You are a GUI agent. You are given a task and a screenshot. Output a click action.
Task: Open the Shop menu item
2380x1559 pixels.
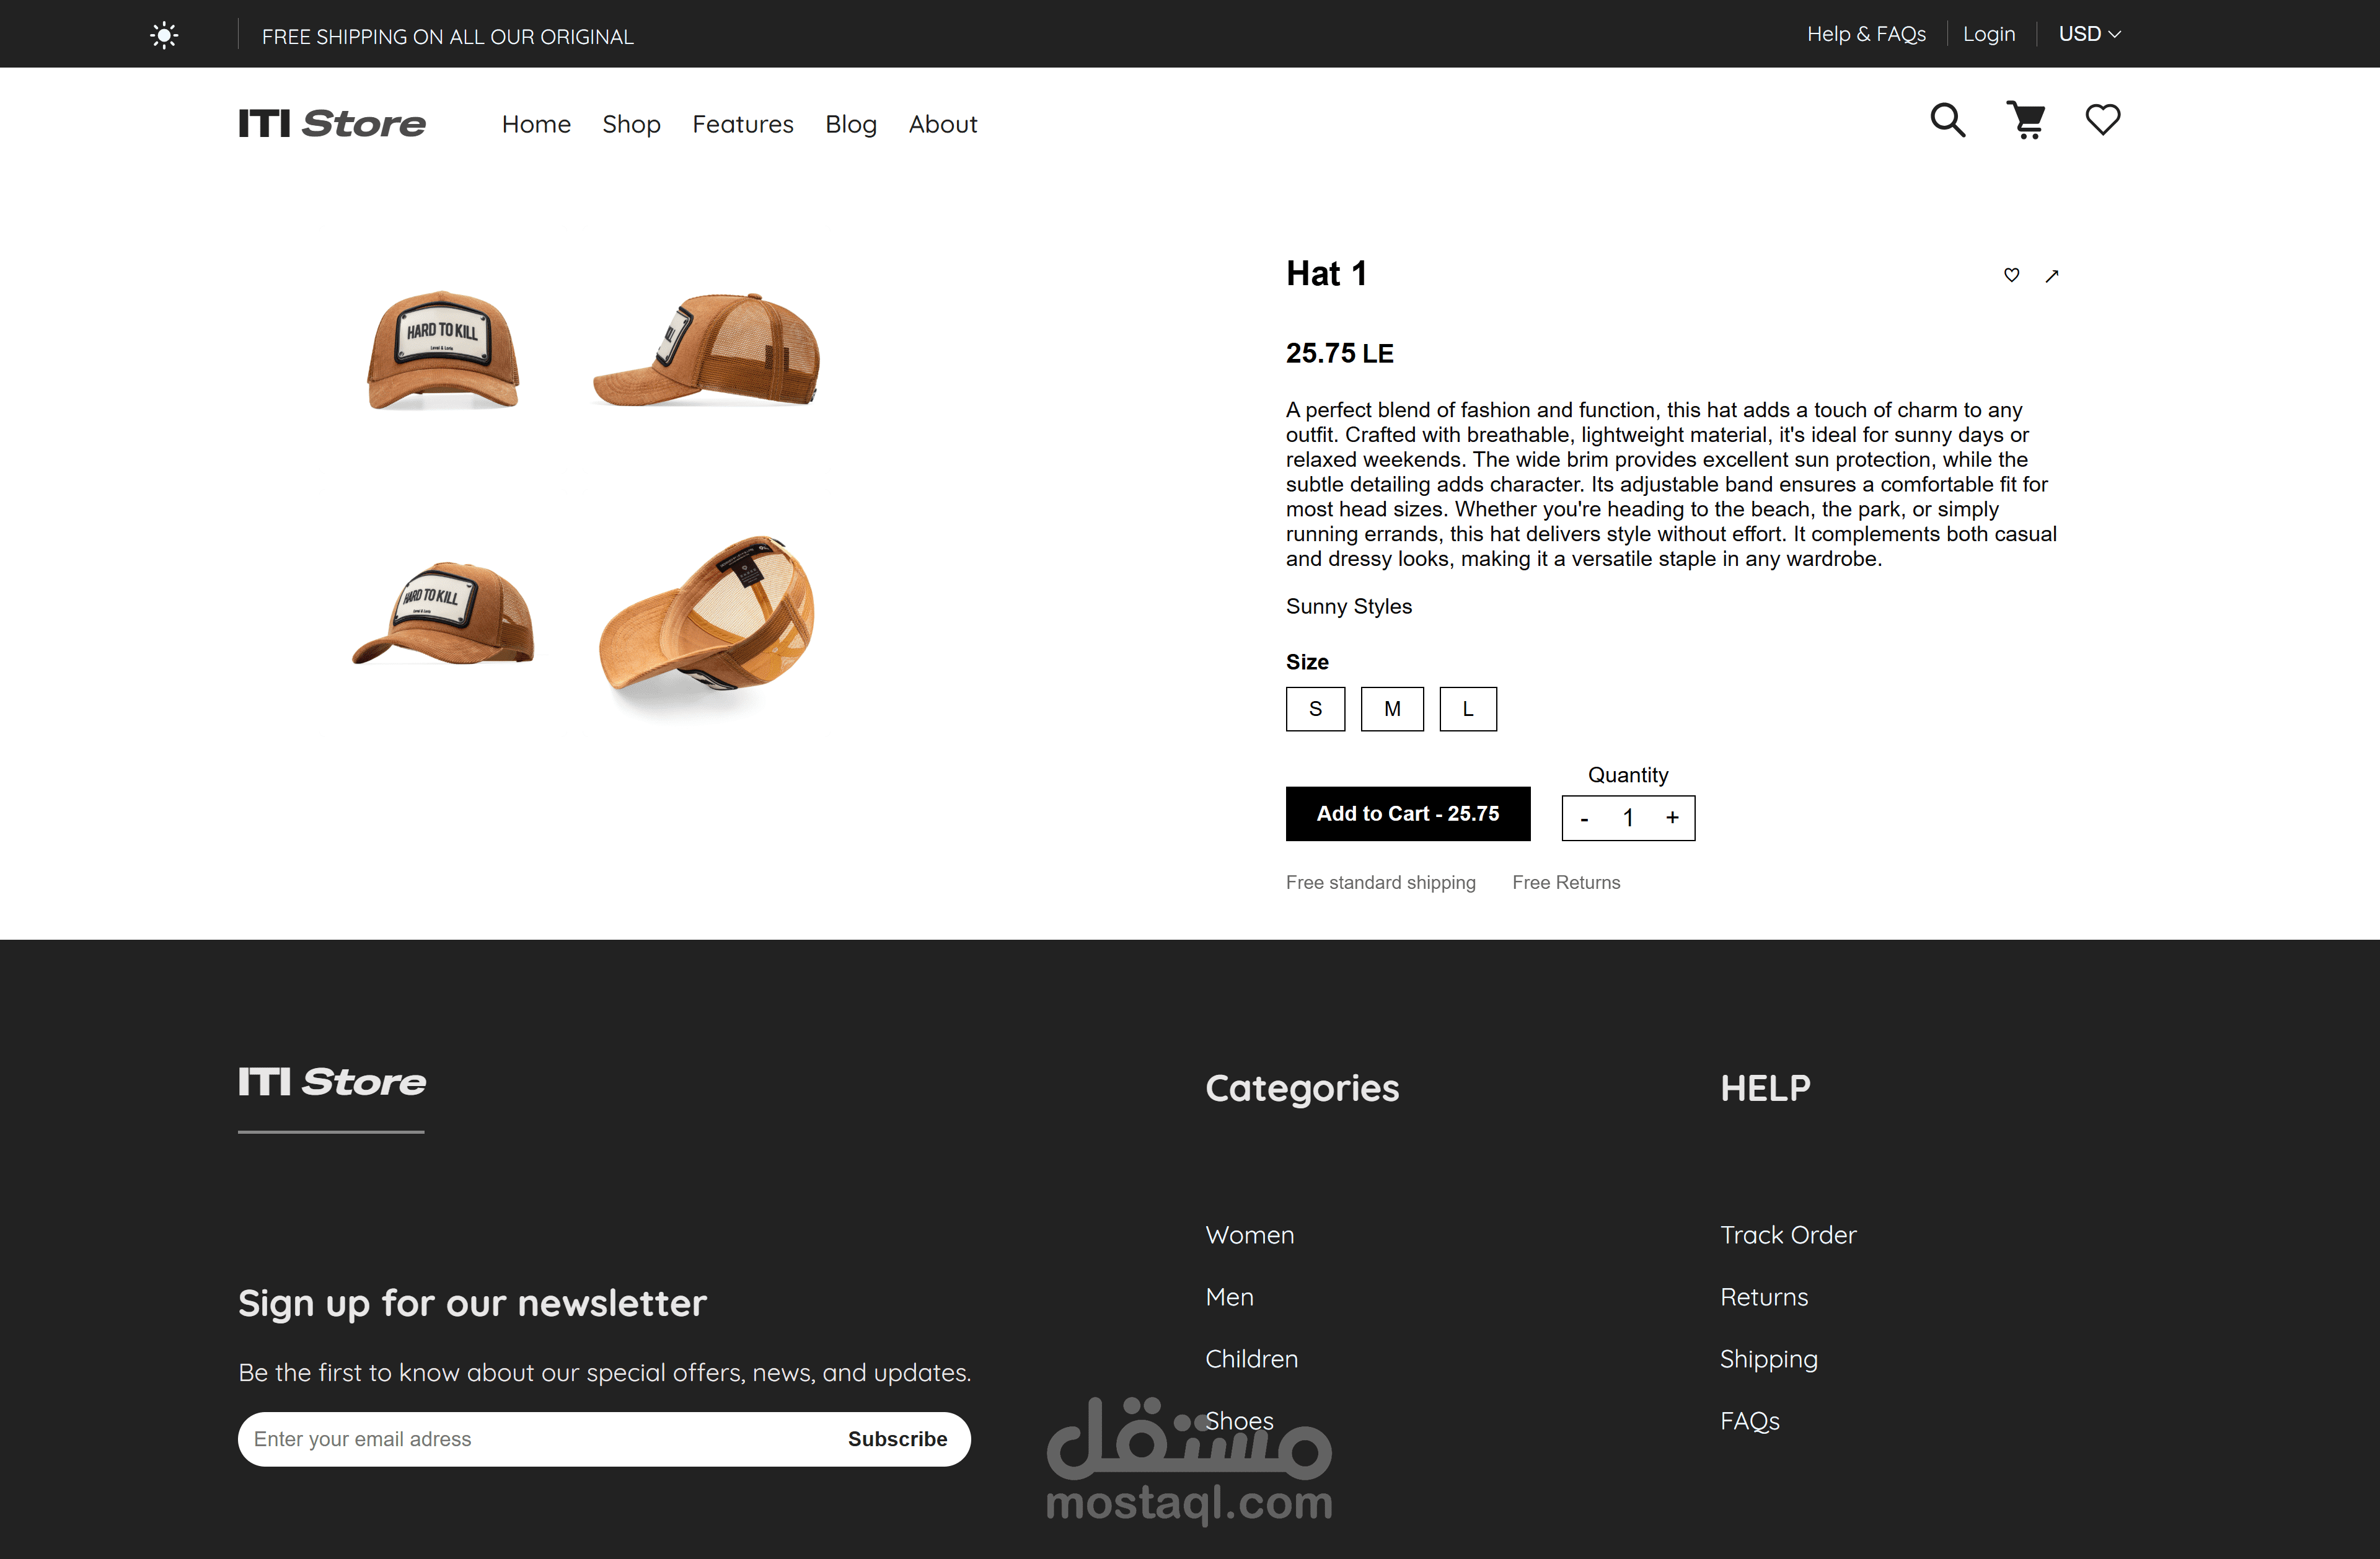coord(631,124)
